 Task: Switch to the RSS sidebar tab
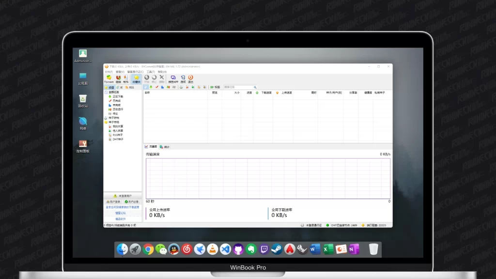tap(129, 88)
